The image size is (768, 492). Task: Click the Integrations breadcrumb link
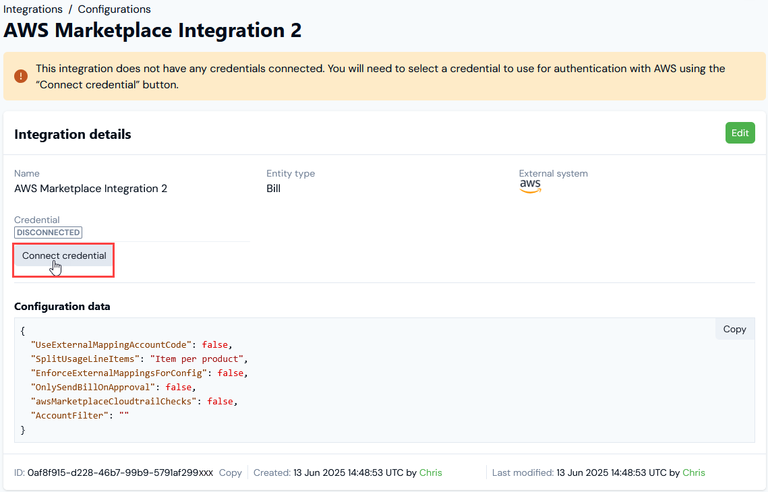click(33, 9)
